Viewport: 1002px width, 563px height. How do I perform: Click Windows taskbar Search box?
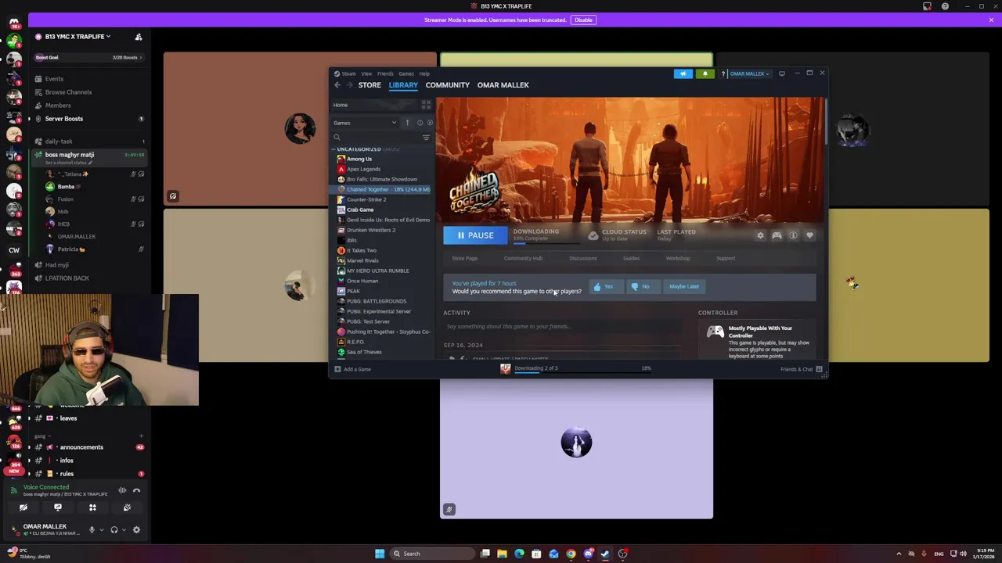pyautogui.click(x=433, y=554)
